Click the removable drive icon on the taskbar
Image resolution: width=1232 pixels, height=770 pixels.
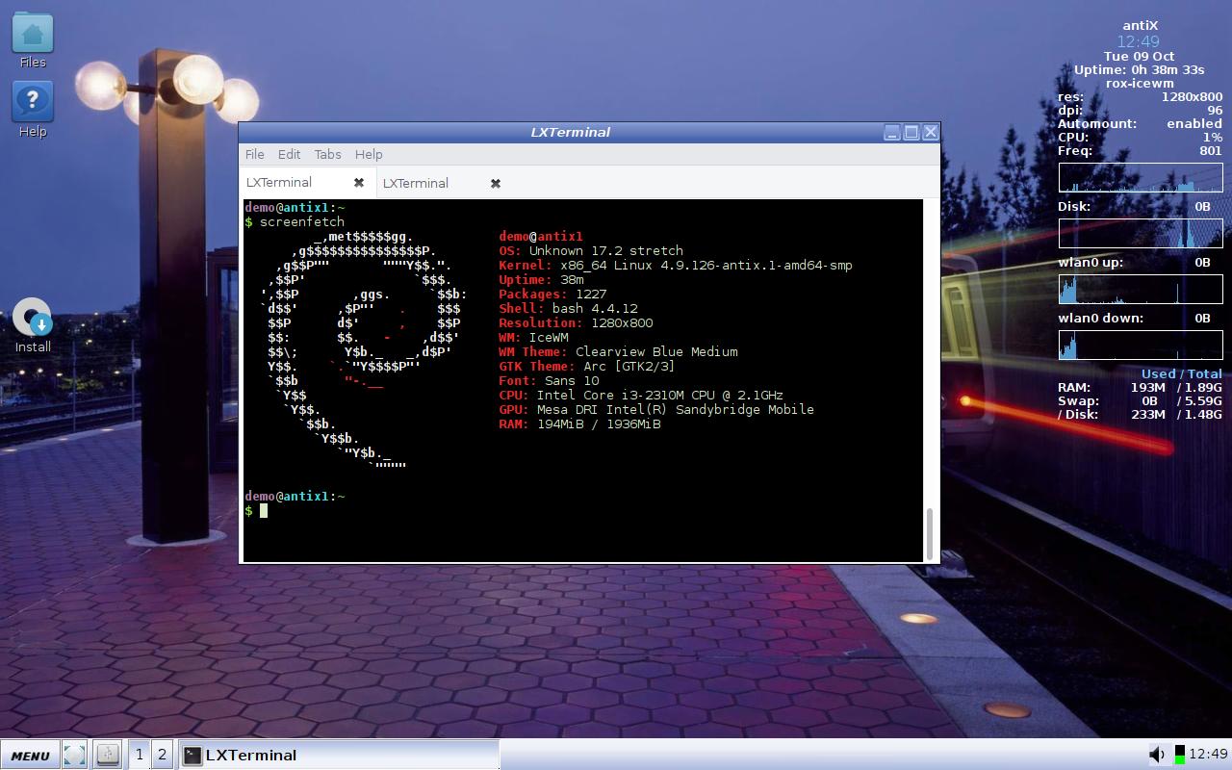(107, 755)
